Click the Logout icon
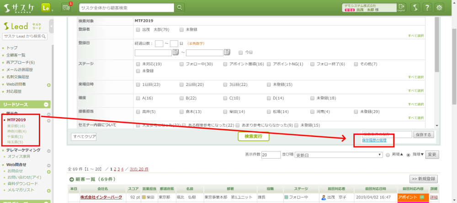The height and width of the screenshot is (203, 457). pyautogui.click(x=401, y=7)
